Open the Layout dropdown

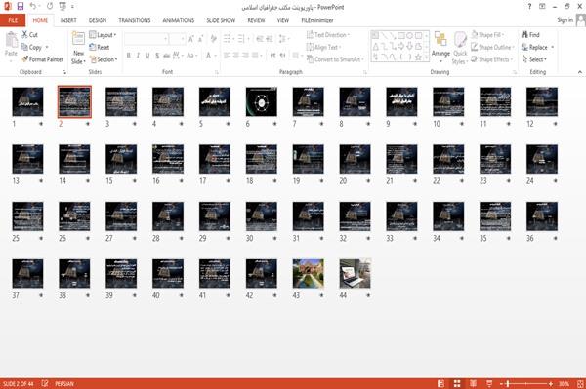[x=103, y=35]
